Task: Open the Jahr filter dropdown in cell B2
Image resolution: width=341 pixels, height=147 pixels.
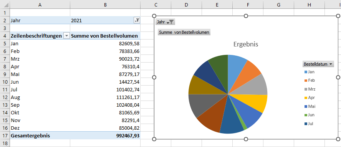Action: (x=137, y=20)
